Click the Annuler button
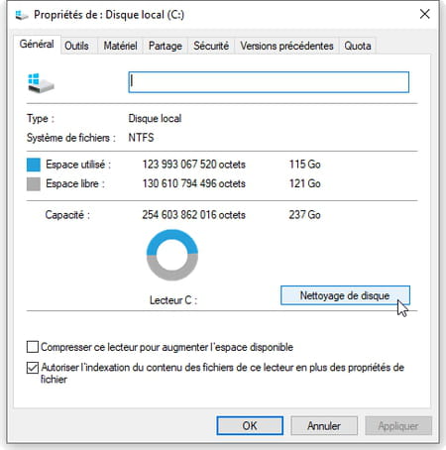446x450 pixels. click(324, 425)
